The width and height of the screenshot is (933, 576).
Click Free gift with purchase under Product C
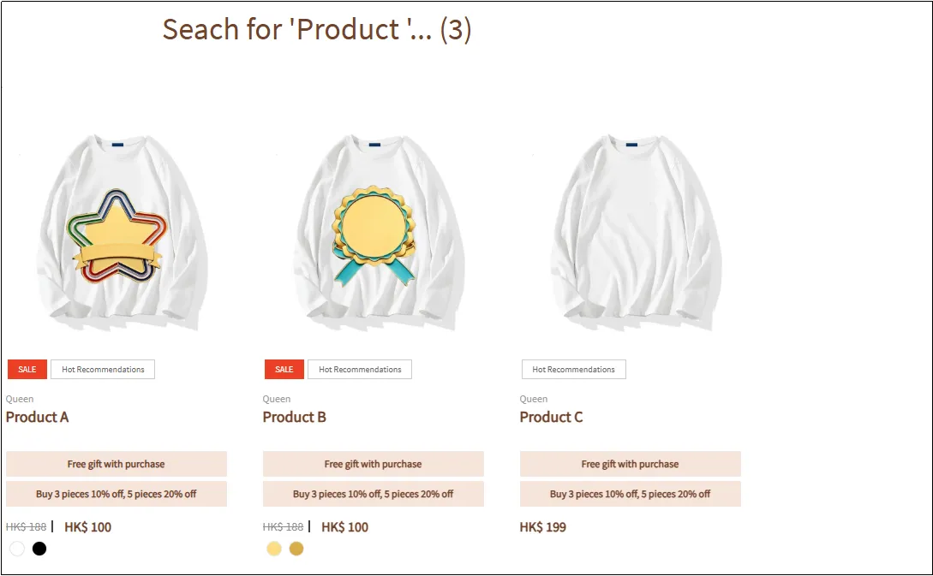631,464
